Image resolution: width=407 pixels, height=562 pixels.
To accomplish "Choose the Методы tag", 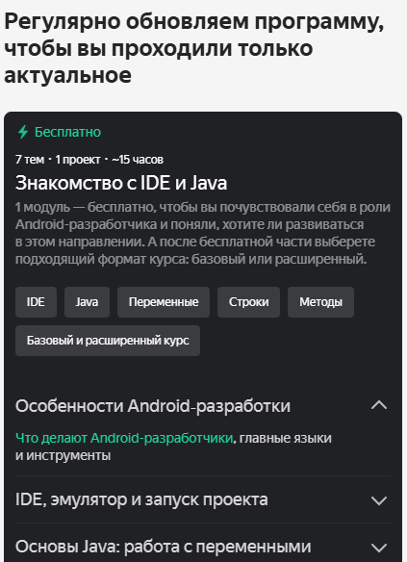I will pos(320,302).
